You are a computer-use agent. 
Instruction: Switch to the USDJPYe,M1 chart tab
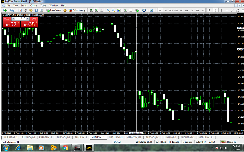[x=170, y=138]
